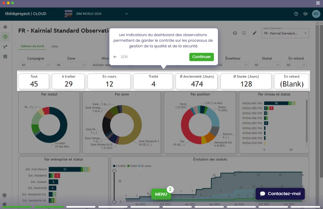The image size is (323, 209).
Task: Open the apps grid icon in sidebar
Action: [5, 57]
